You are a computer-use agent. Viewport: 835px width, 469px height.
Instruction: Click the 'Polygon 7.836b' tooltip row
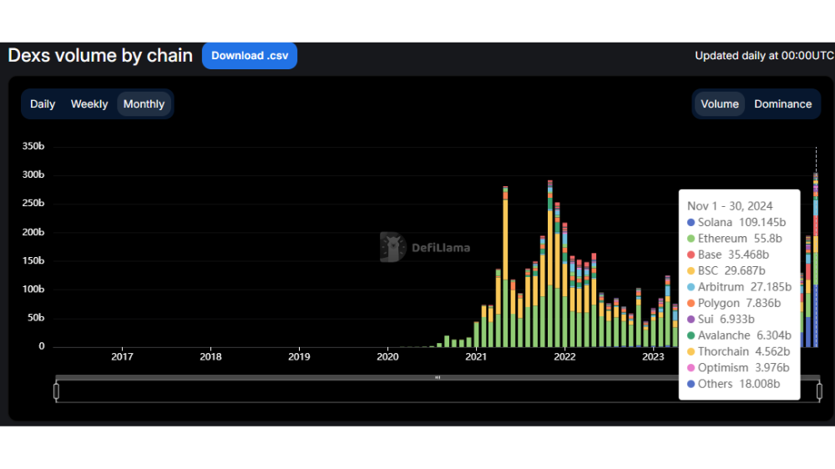click(734, 304)
